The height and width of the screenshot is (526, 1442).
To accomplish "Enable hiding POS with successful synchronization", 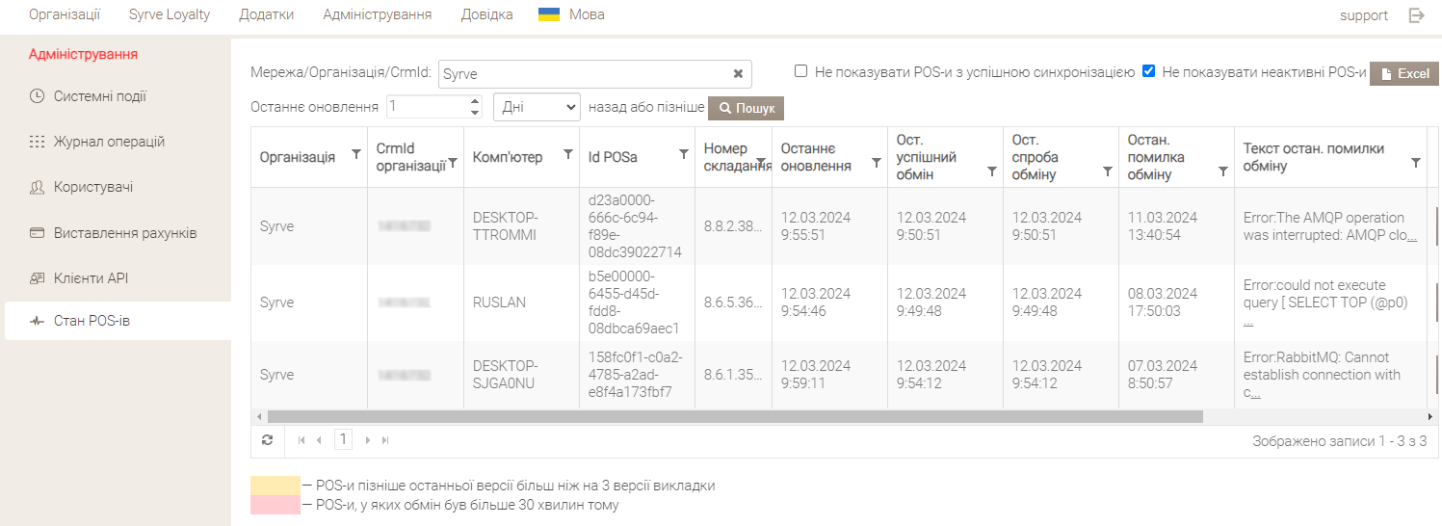I will 800,71.
